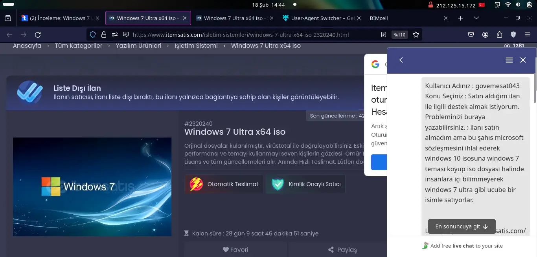Open the Turkish flag keyboard layout indicator
The height and width of the screenshot is (257, 537).
[481, 5]
